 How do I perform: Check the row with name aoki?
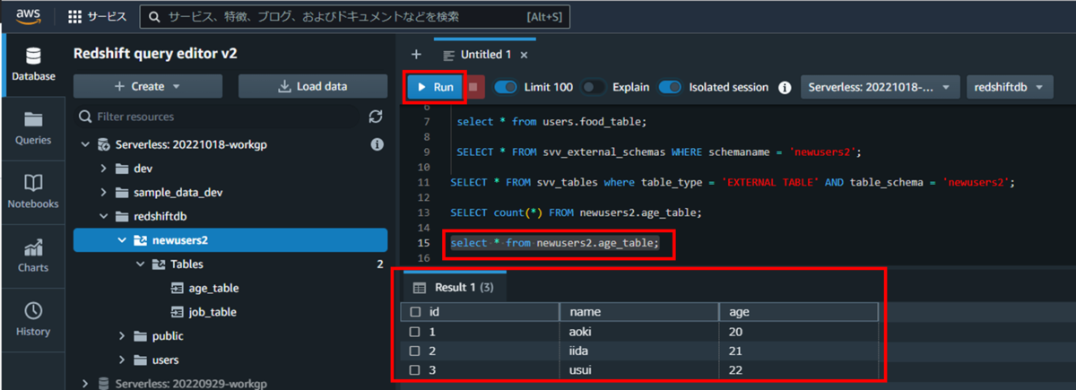414,332
